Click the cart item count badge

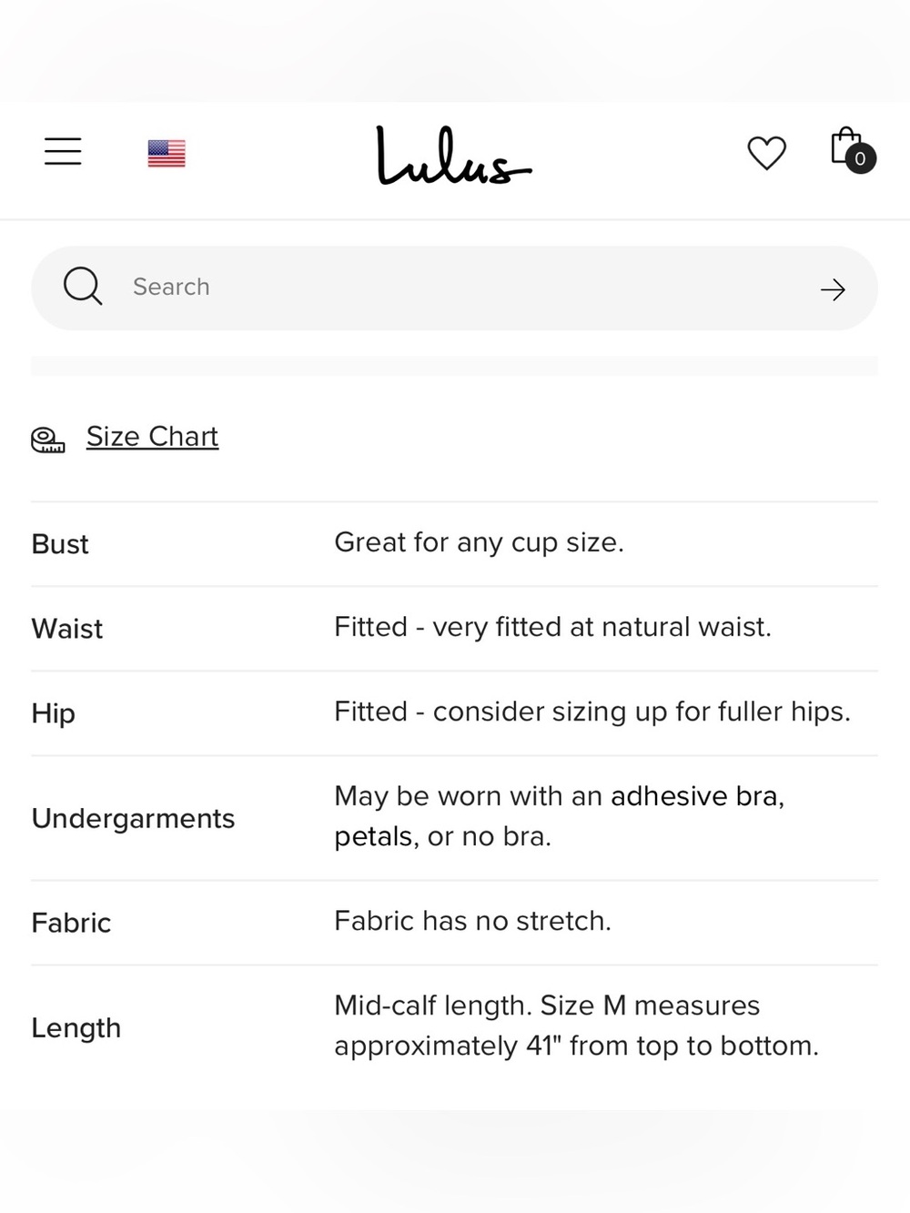(860, 158)
